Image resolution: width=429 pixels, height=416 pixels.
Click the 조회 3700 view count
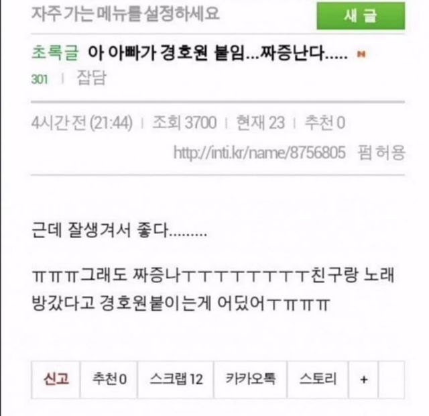tap(184, 122)
